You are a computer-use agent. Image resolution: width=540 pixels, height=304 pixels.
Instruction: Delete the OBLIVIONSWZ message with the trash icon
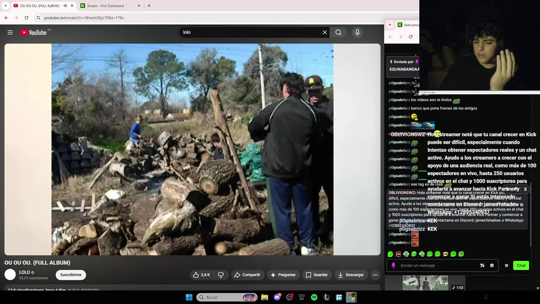point(525,189)
